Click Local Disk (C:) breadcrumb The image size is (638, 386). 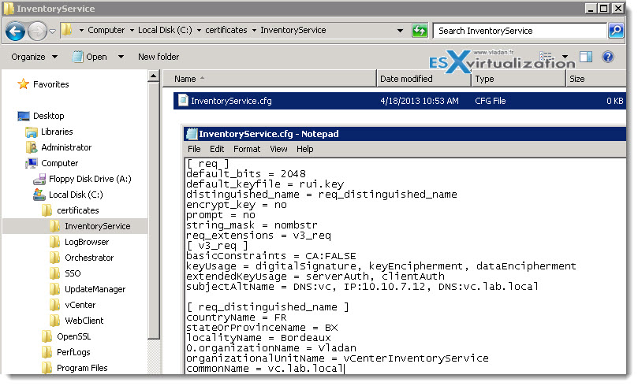165,30
